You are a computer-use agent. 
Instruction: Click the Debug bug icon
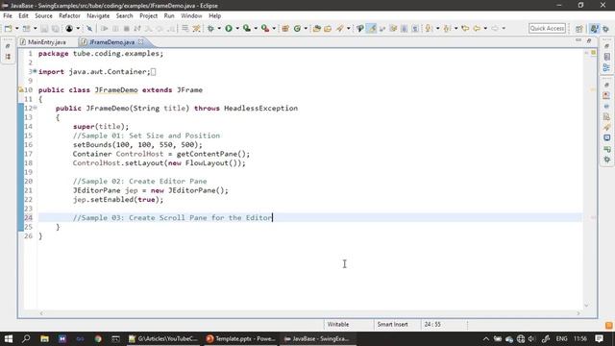click(x=211, y=28)
